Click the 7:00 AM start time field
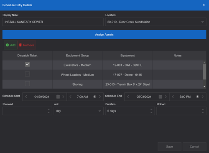This screenshot has height=153, width=209. 82,97
